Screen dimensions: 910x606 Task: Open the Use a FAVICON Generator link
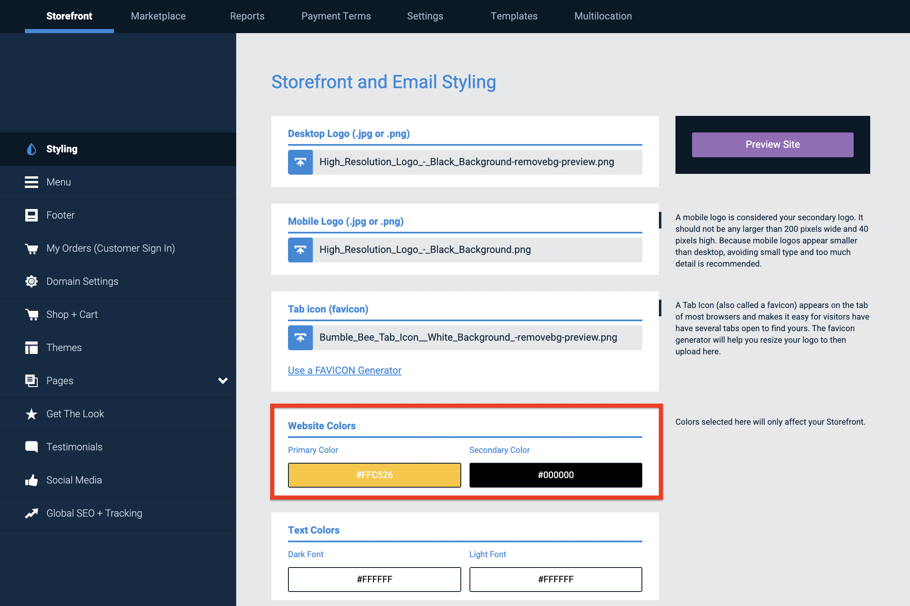pyautogui.click(x=344, y=370)
